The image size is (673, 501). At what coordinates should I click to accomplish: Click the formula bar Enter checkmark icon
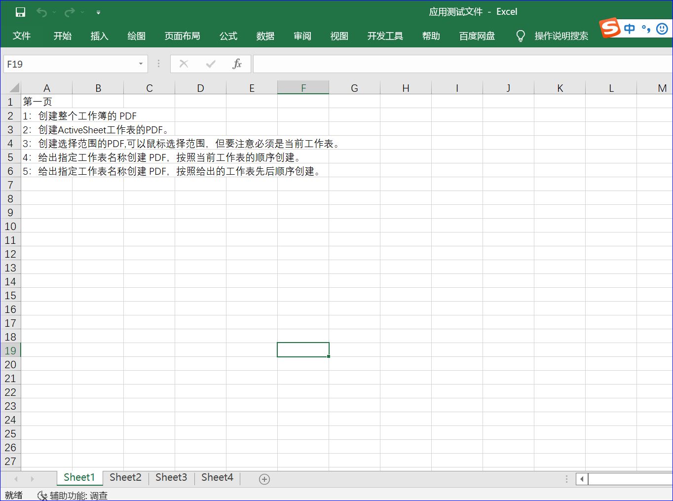(x=211, y=64)
